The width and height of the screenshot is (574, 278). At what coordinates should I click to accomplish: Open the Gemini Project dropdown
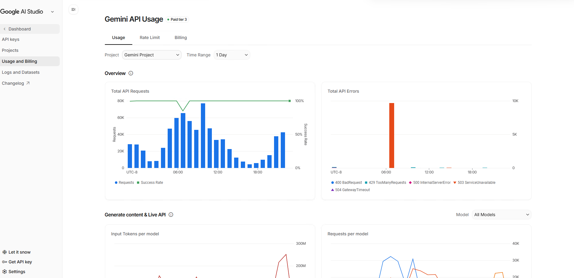(x=152, y=55)
